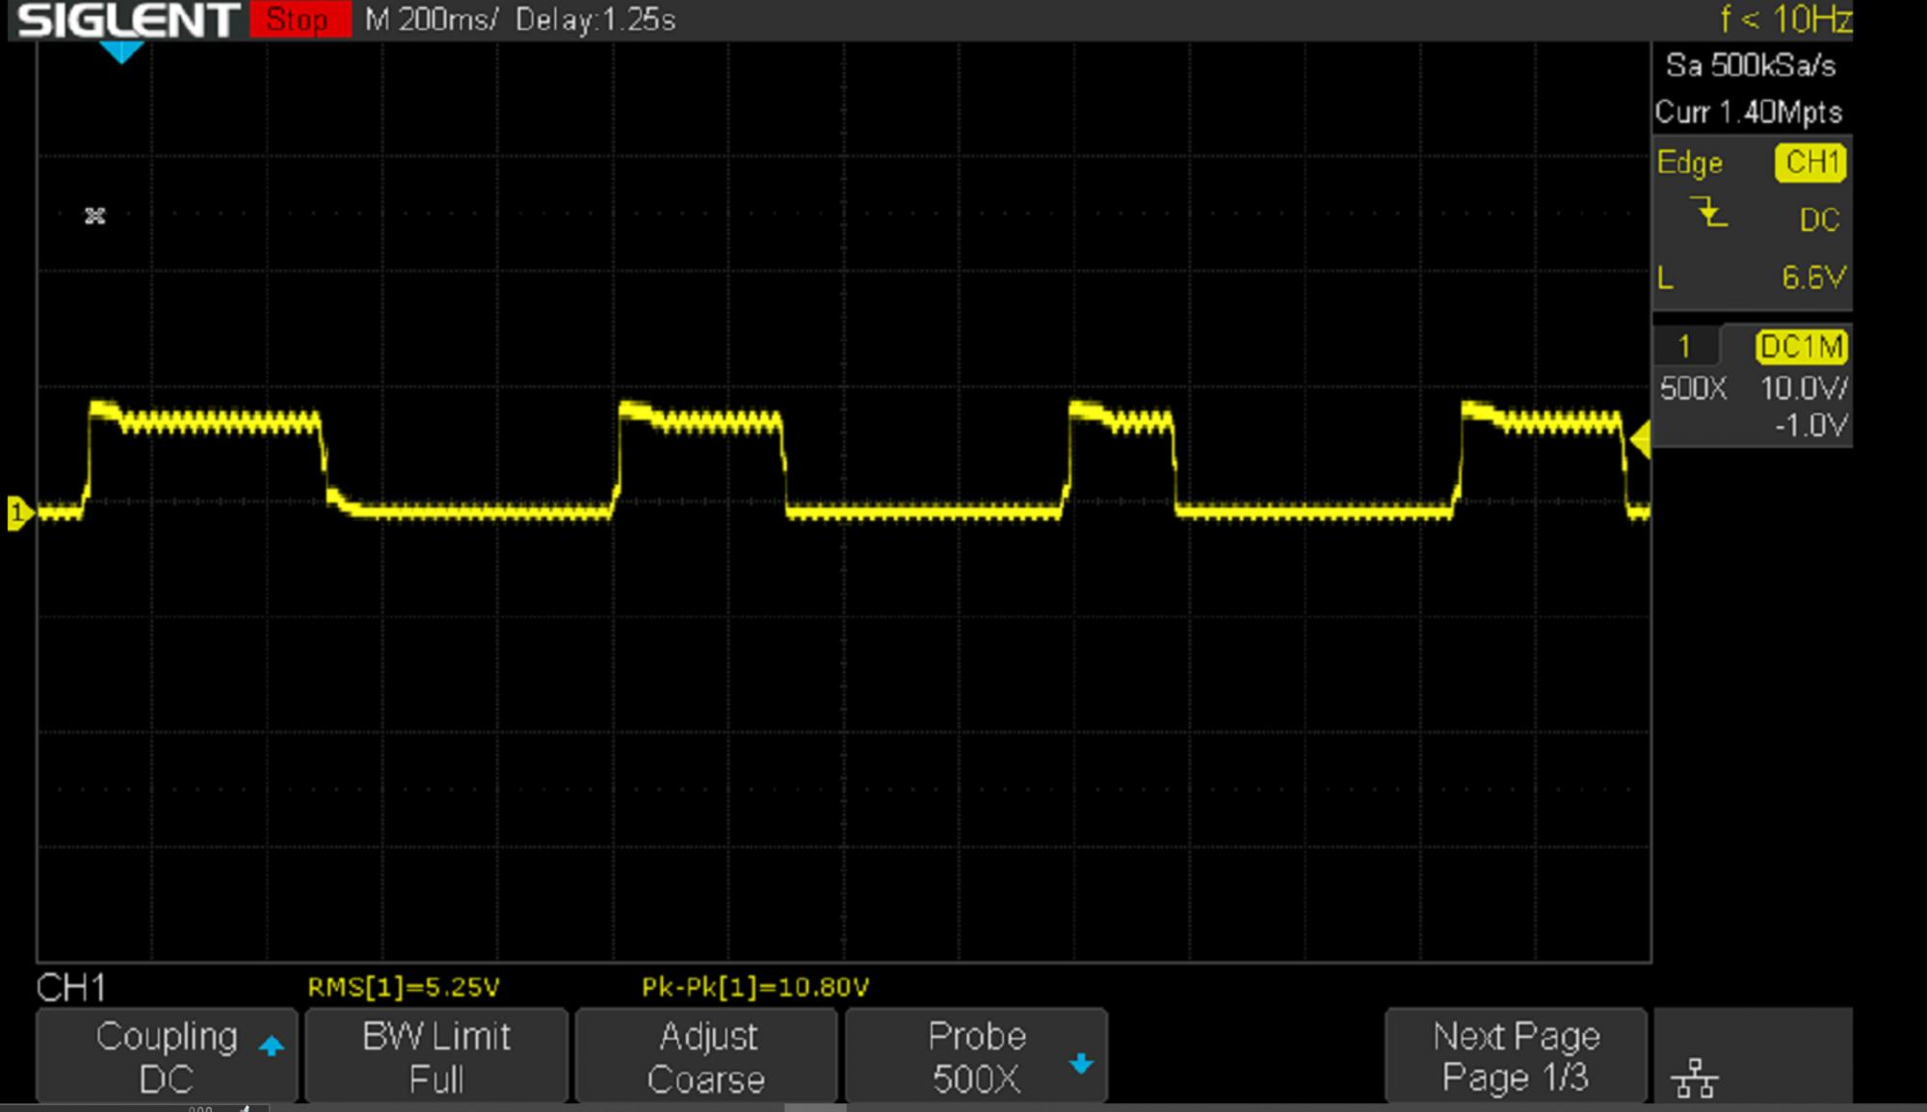Go to Next Page 1/3

coord(1516,1056)
